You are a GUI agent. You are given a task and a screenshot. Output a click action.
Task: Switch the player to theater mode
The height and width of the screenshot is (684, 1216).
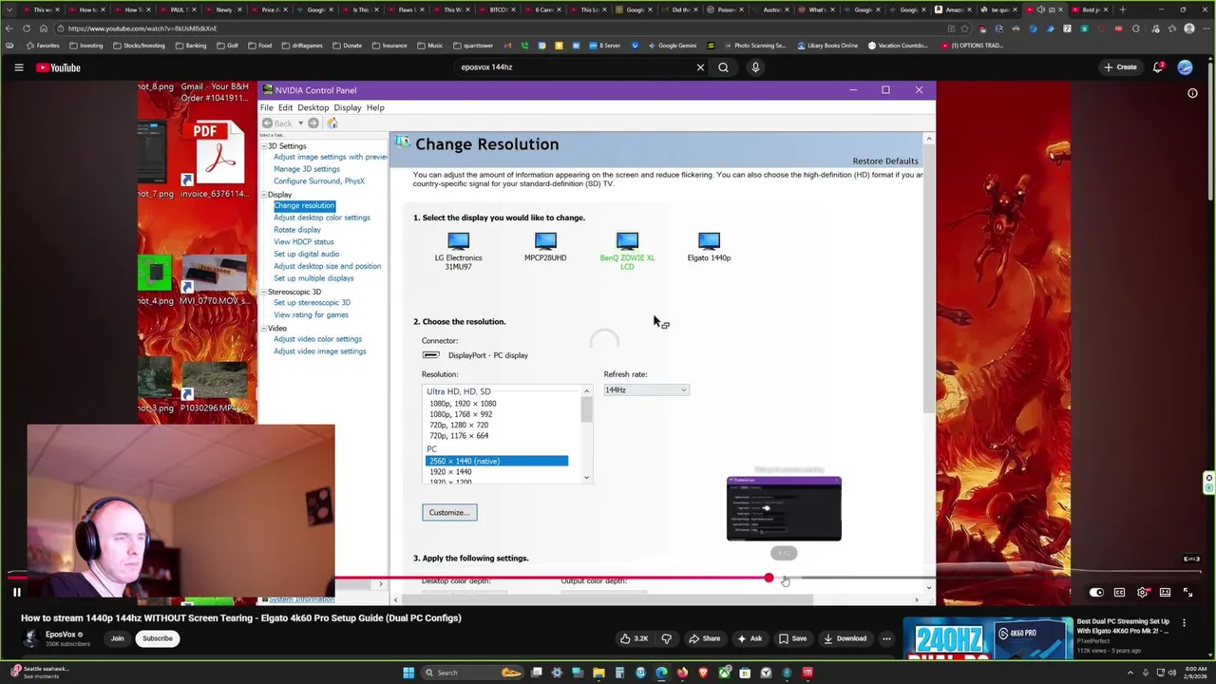[1165, 592]
